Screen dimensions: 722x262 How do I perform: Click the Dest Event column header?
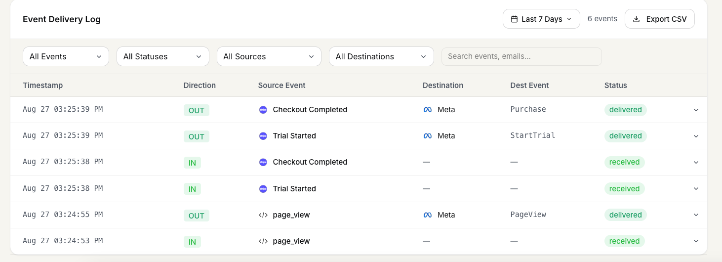529,85
